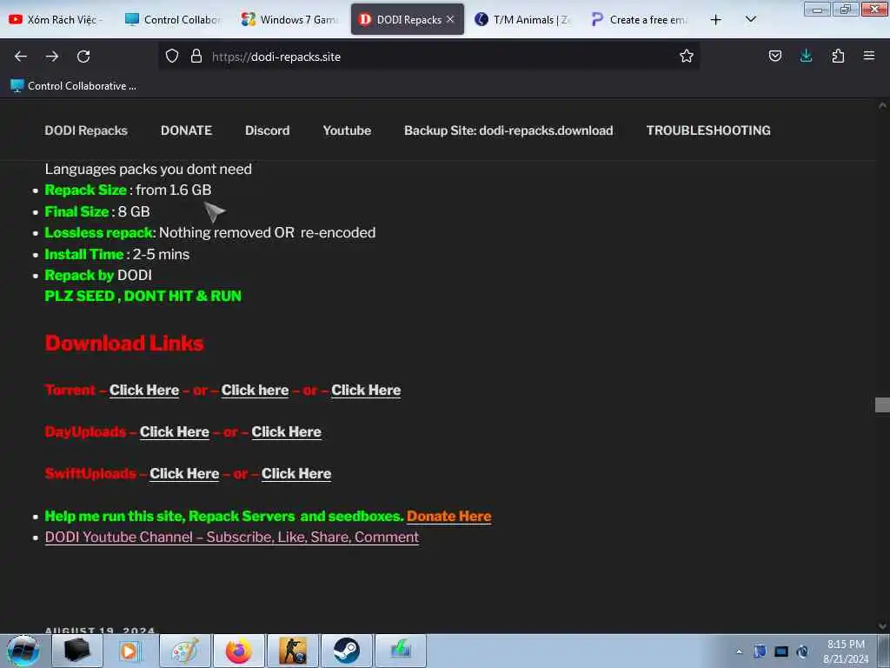890x668 pixels.
Task: Open the second SwiftUploads Click Here link
Action: pos(296,474)
